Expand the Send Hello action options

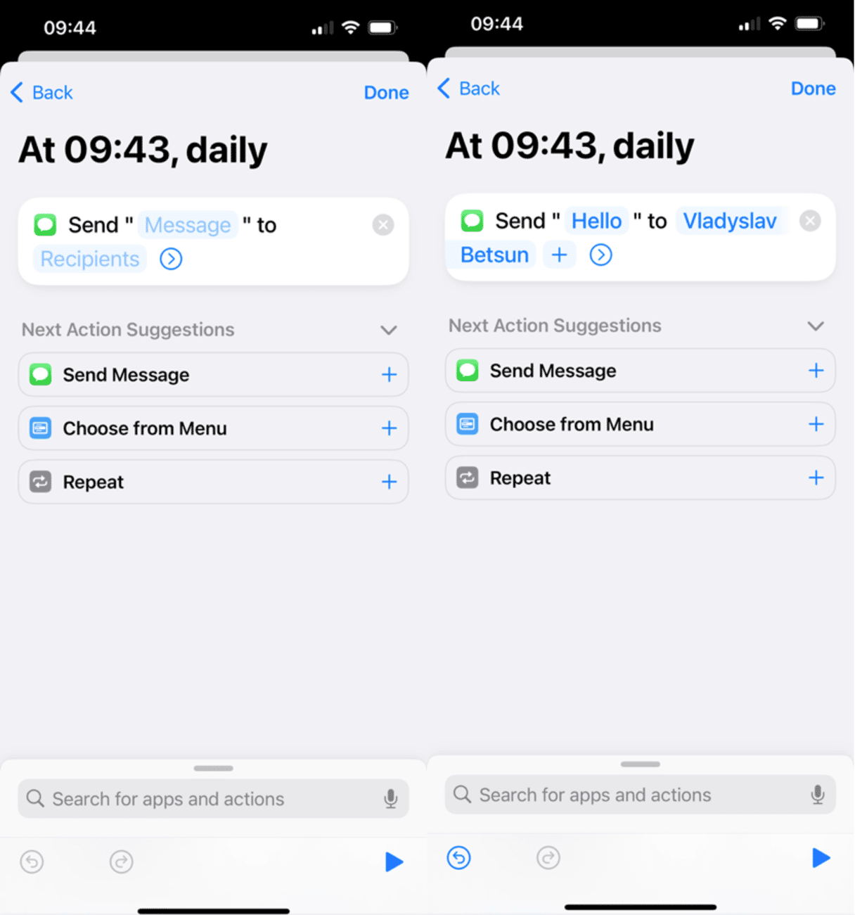coord(600,255)
